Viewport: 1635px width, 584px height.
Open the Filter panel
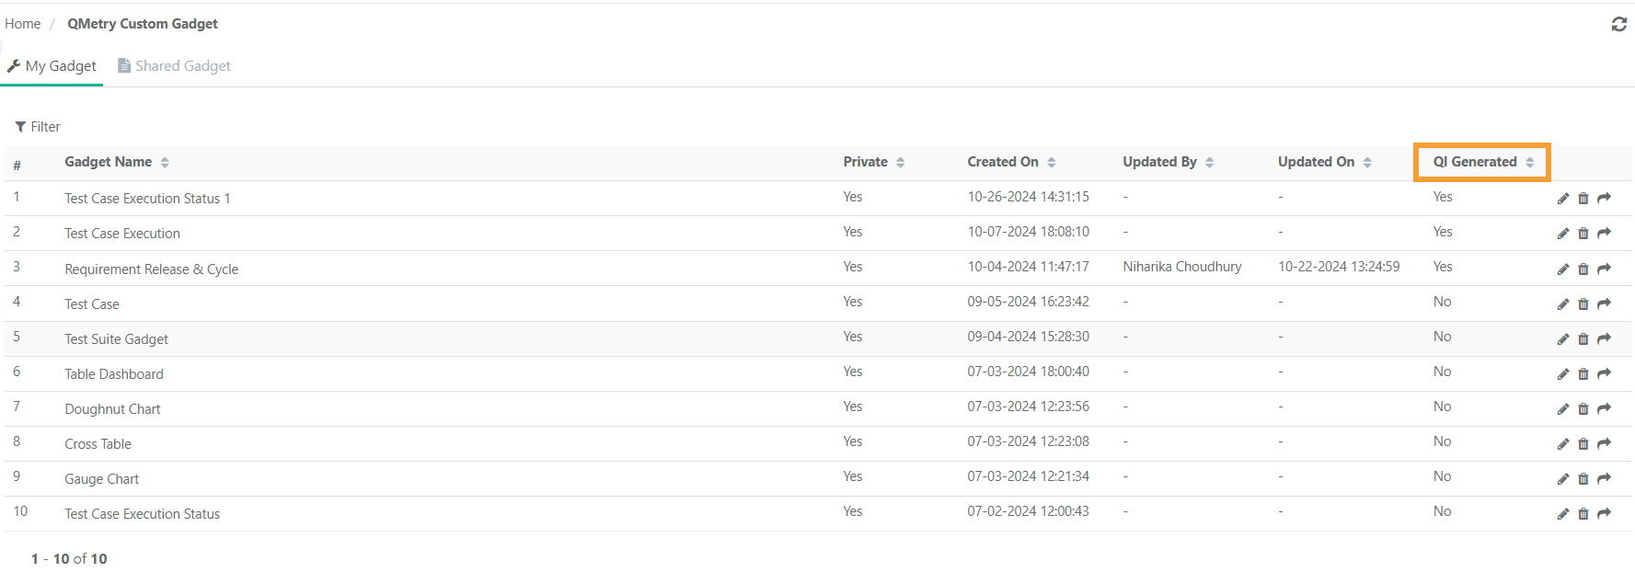click(38, 127)
